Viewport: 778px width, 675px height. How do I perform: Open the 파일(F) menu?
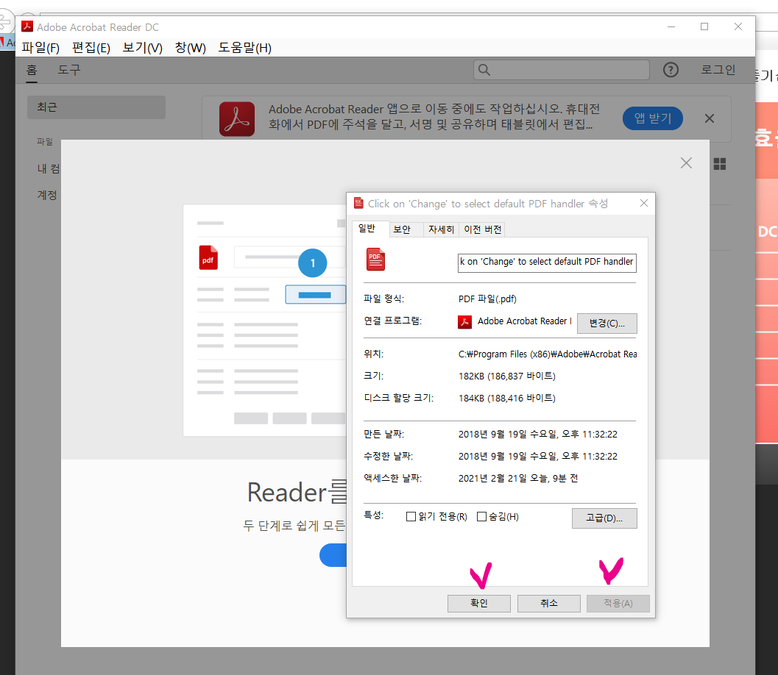(x=40, y=48)
